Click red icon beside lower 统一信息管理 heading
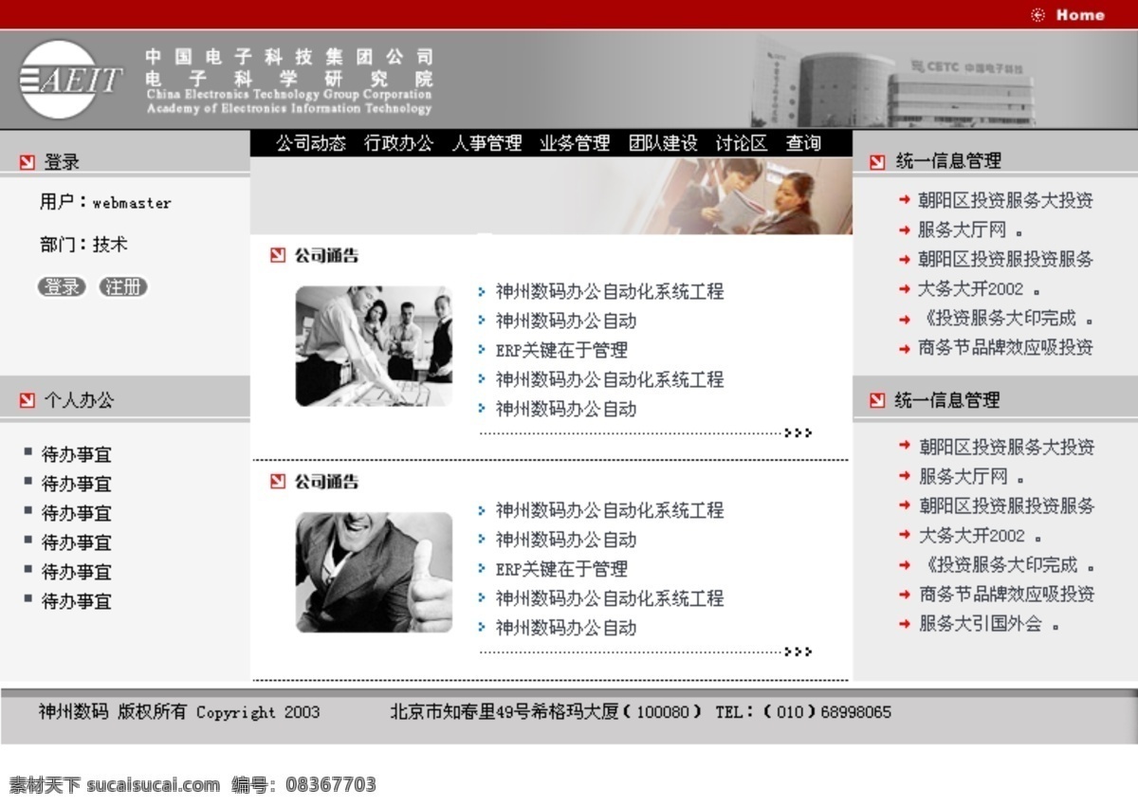The image size is (1138, 807). [x=877, y=401]
